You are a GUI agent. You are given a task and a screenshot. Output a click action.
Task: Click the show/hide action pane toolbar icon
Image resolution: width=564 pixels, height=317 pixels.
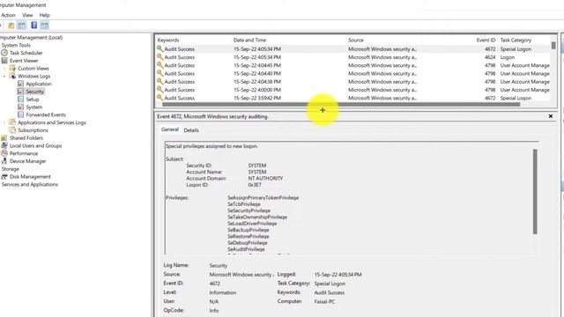44,26
